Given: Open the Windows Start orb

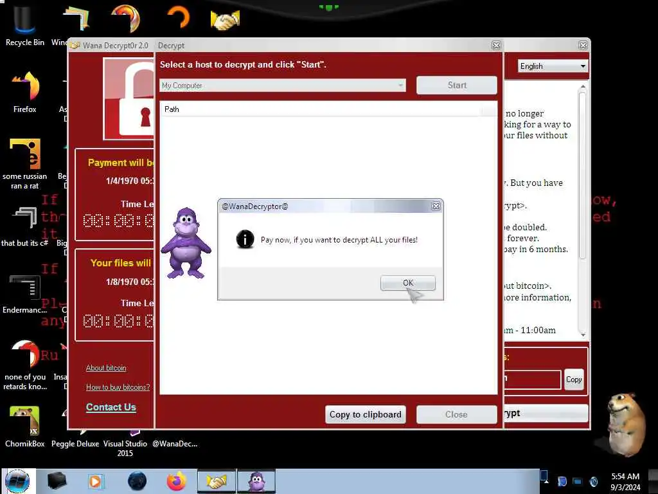Looking at the screenshot, I should [17, 481].
